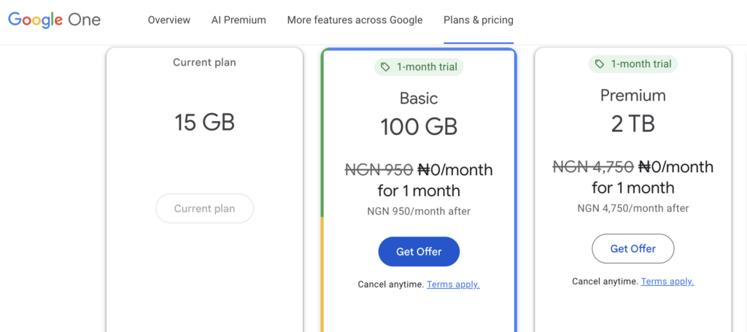Click the crossed-out NGN 4,750 price
Viewport: 747px width, 332px height.
592,167
